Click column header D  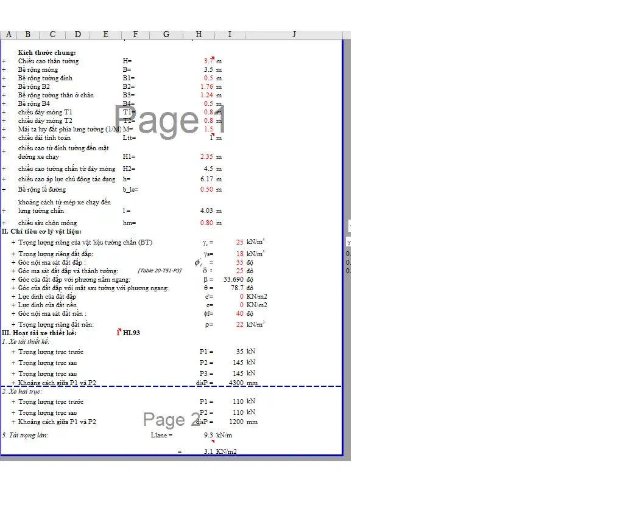point(77,35)
